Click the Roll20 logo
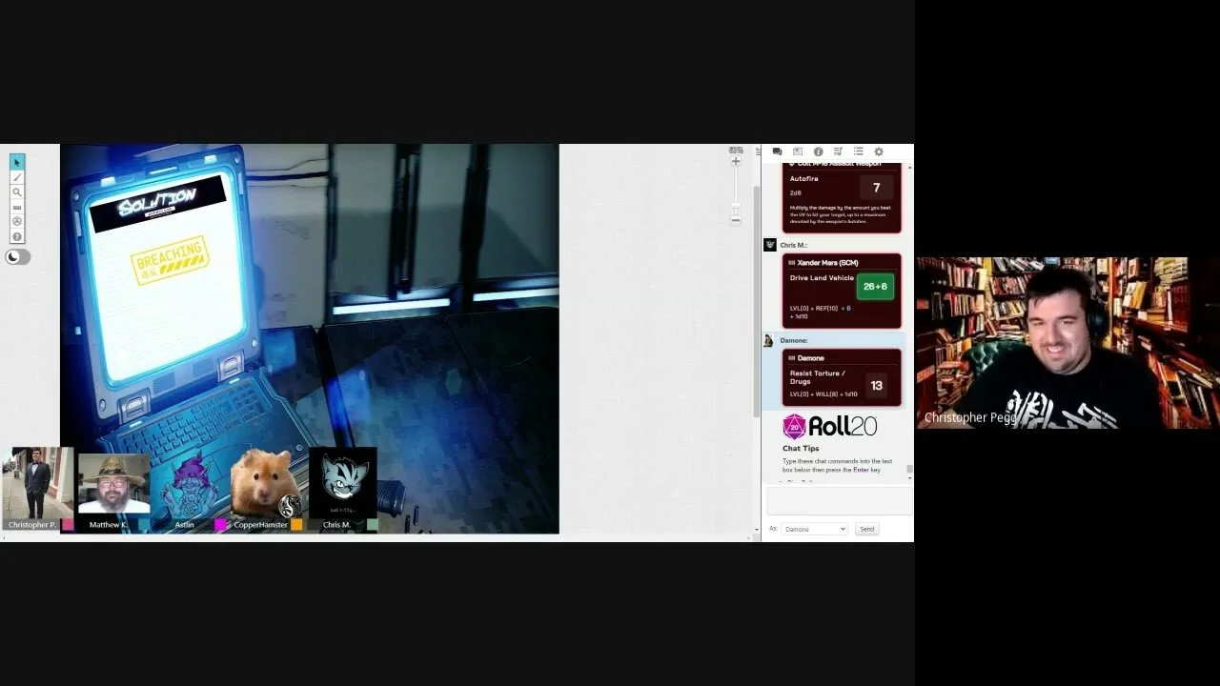 click(x=829, y=426)
